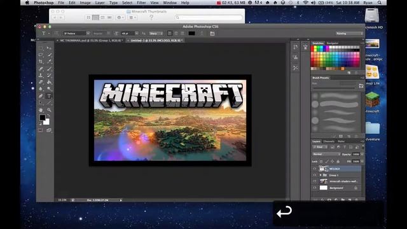
Task: Select the Move tool
Action: coord(49,48)
